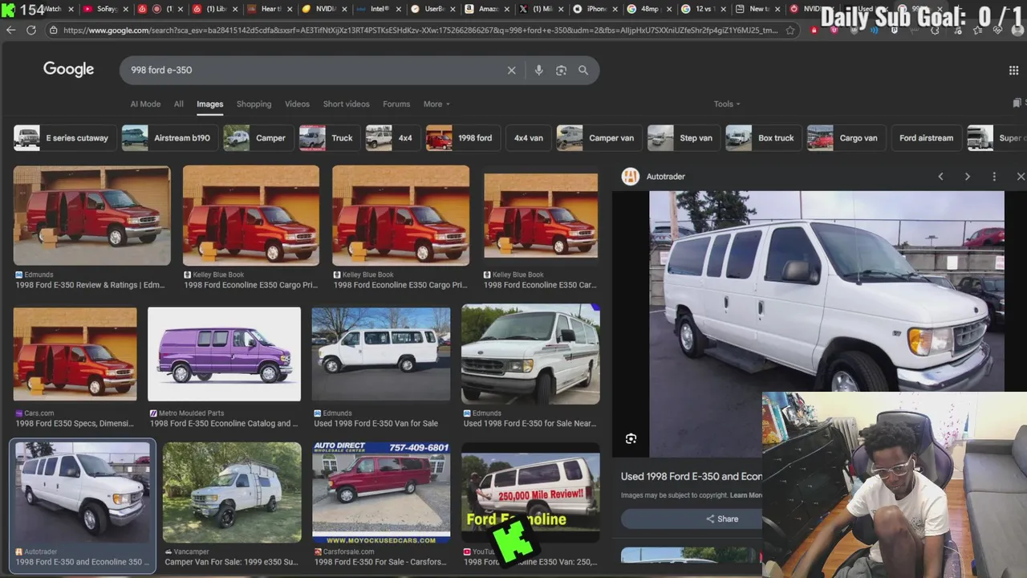The height and width of the screenshot is (578, 1027).
Task: Filter by the Camper chip
Action: 258,138
